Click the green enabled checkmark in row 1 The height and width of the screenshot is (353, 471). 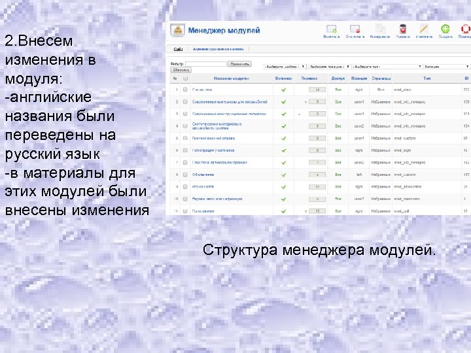click(283, 90)
